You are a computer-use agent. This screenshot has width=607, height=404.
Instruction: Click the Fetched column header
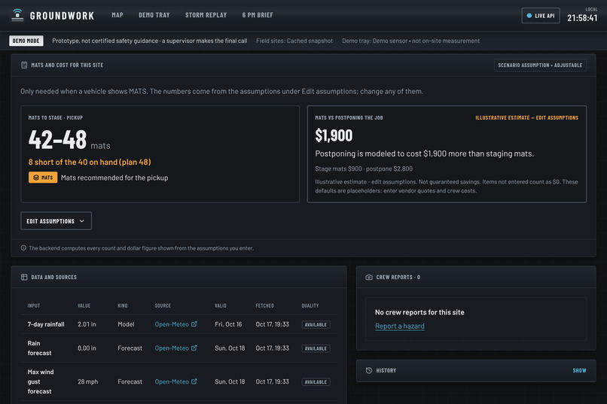click(x=265, y=305)
